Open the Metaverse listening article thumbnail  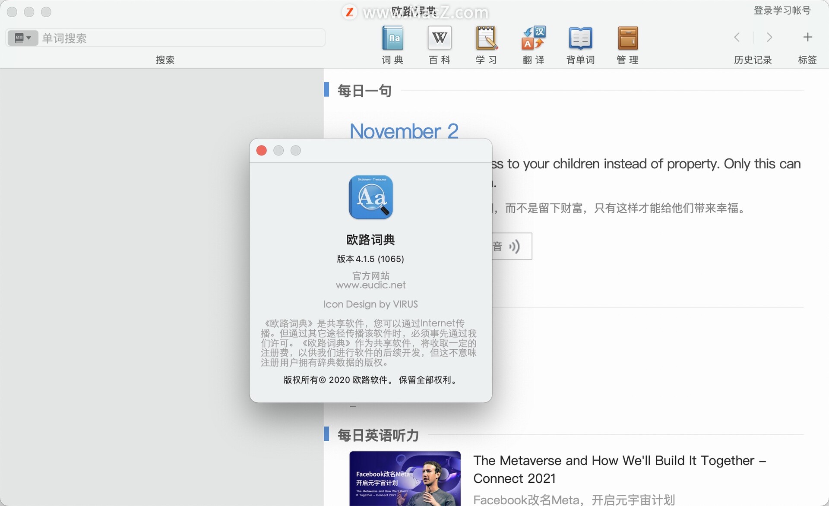(x=405, y=478)
